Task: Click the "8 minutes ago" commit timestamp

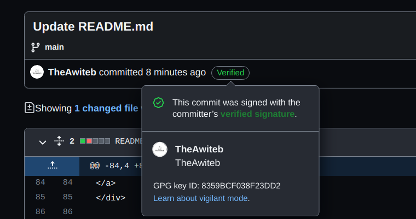Action: [176, 72]
